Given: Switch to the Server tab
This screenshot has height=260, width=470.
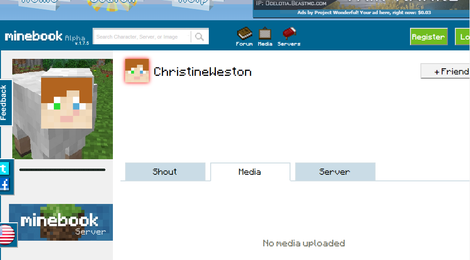Looking at the screenshot, I should click(335, 172).
